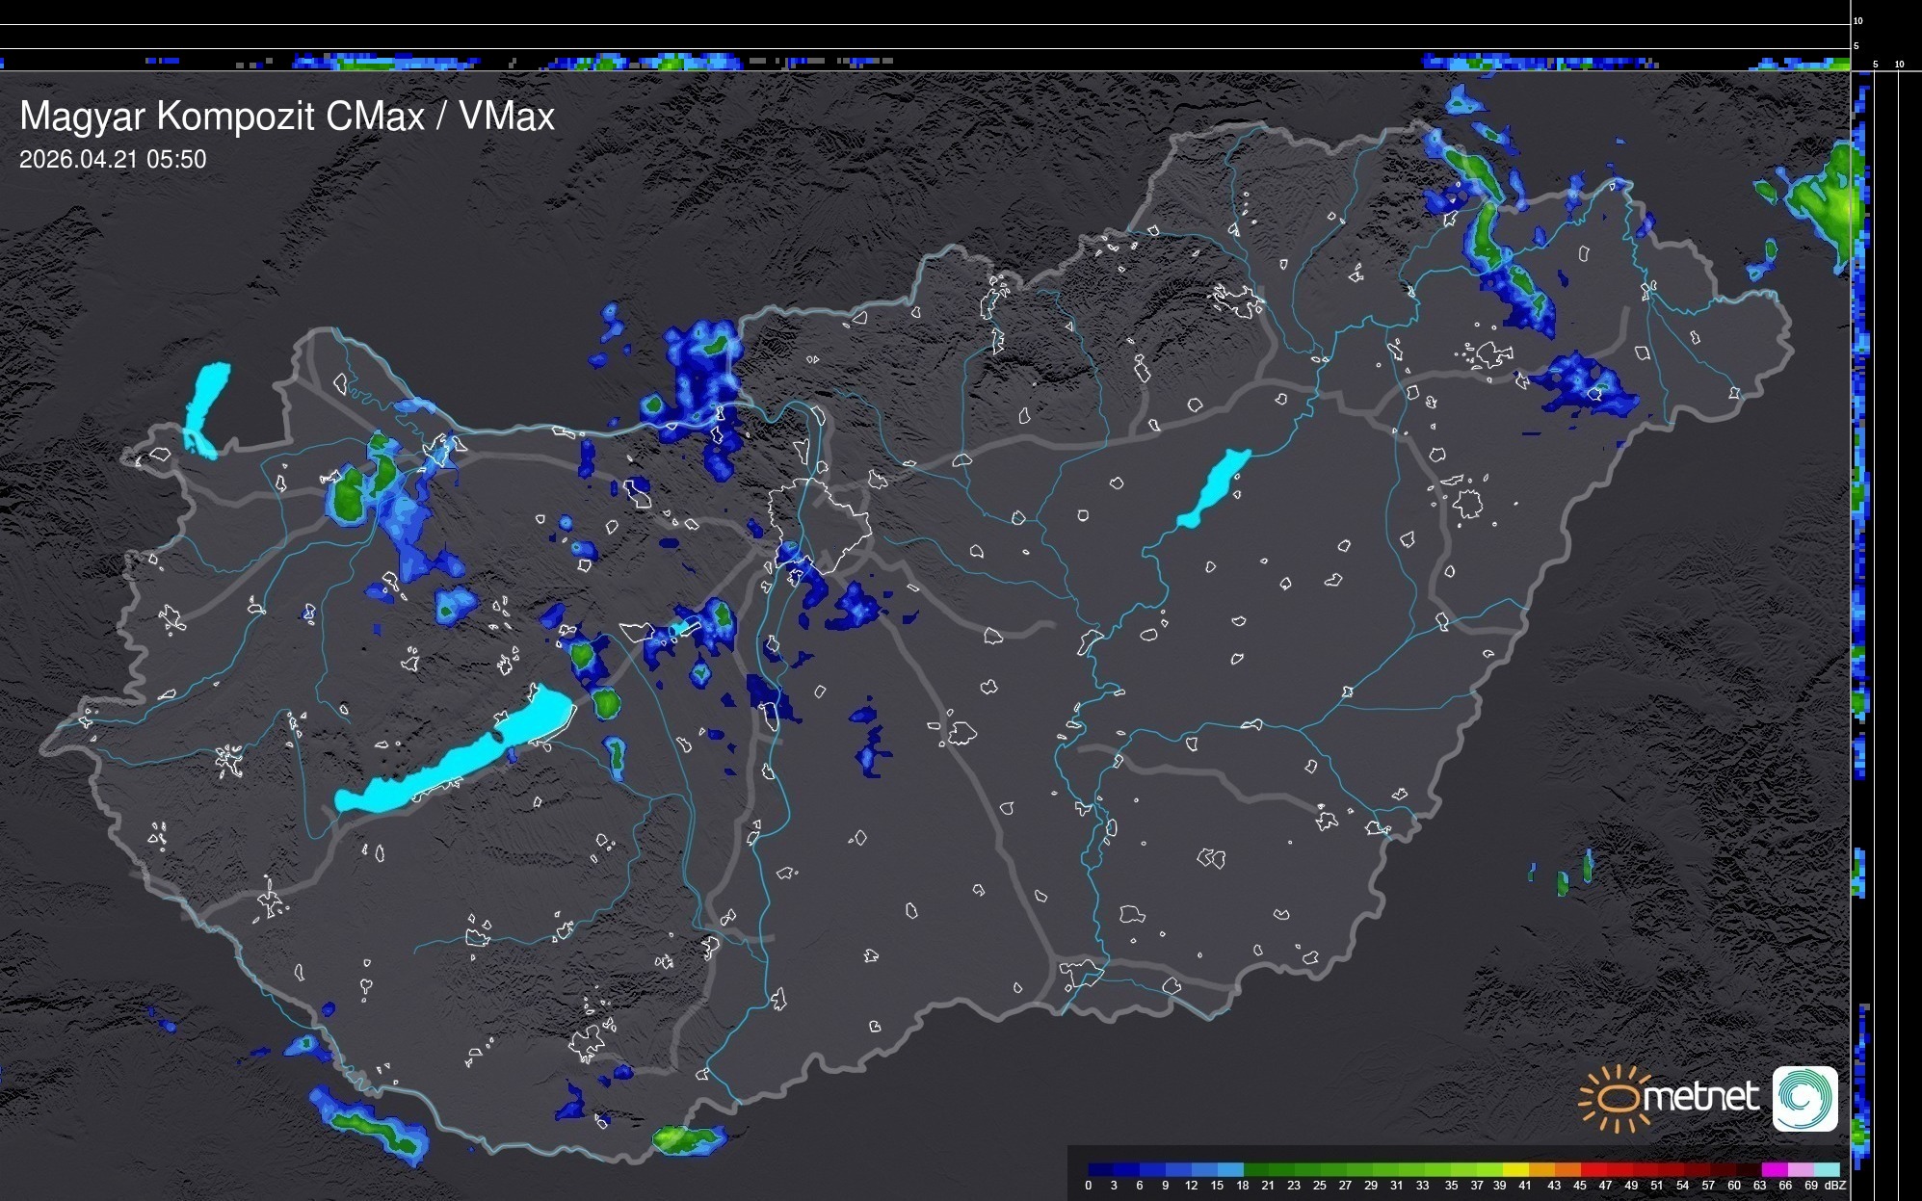This screenshot has width=1922, height=1201.
Task: Click the teal swirl app icon
Action: (x=1804, y=1098)
